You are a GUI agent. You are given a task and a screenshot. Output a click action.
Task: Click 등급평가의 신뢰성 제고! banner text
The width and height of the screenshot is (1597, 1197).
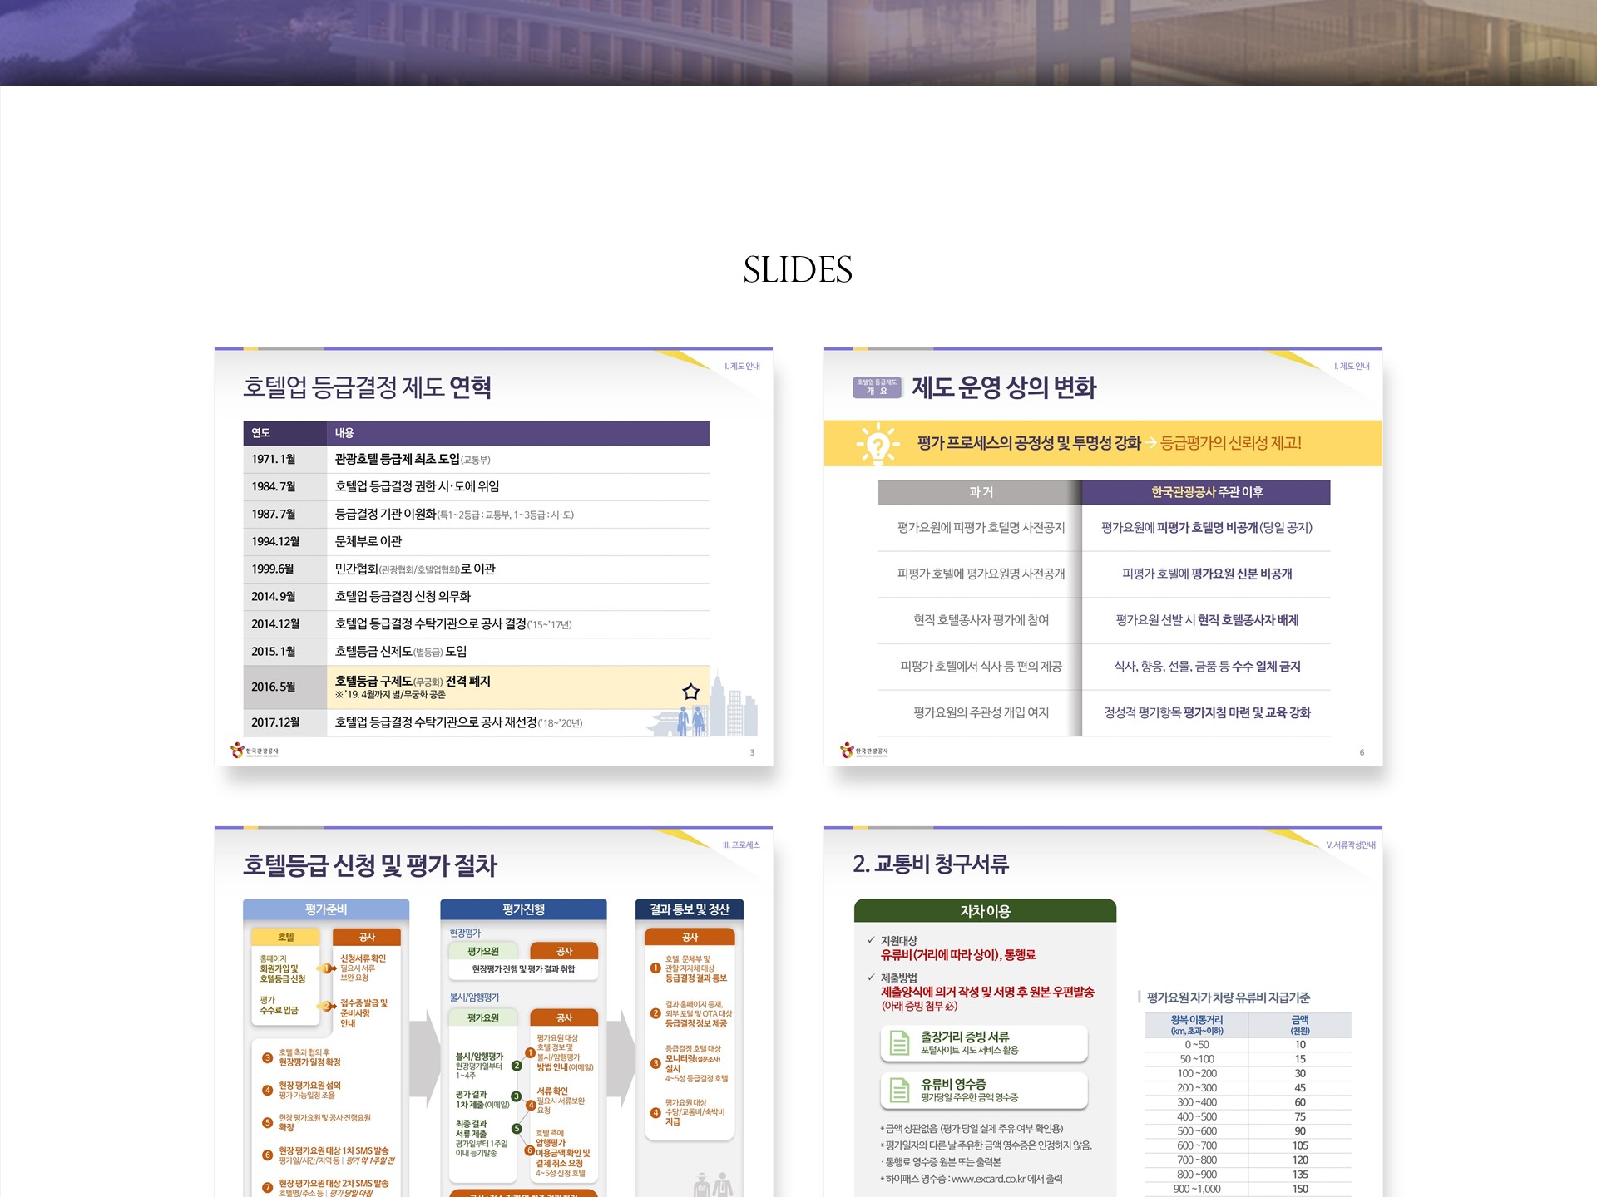(x=1231, y=443)
